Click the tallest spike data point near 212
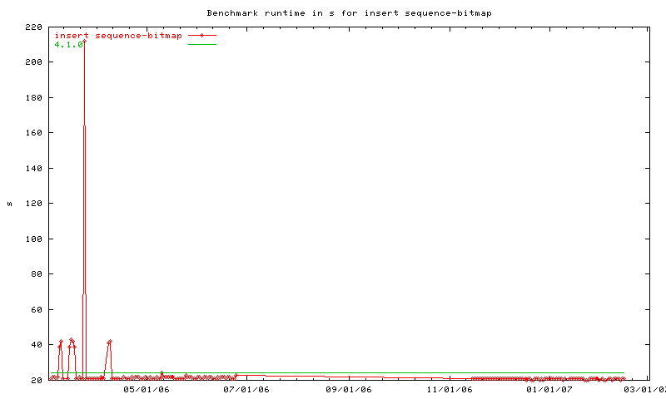Viewport: 666px width, 399px height. coord(85,41)
